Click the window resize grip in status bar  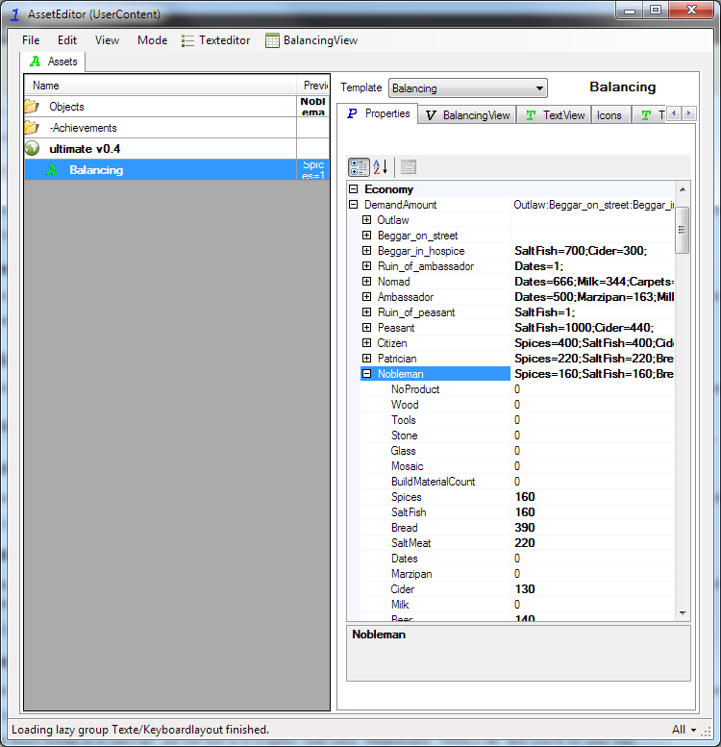click(707, 731)
